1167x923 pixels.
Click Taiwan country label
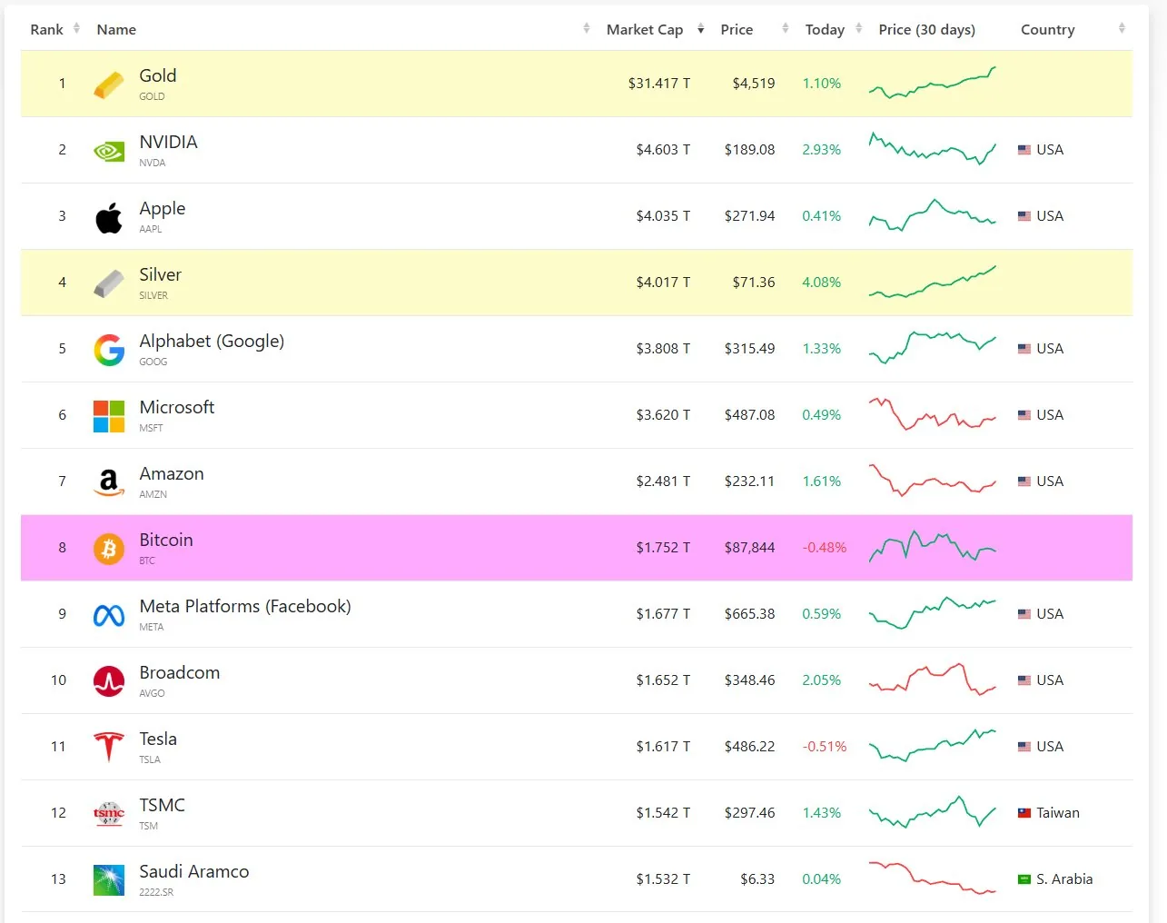[1058, 813]
